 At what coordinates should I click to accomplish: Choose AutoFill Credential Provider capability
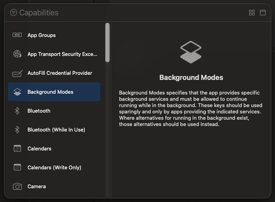[60, 73]
